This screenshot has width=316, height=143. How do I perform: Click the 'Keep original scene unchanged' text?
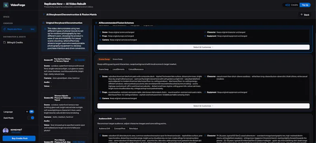(x=121, y=32)
